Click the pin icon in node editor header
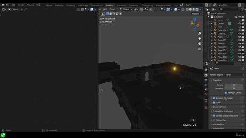Image resolution: width=246 pixels, height=138 pixels. click(x=25, y=9)
